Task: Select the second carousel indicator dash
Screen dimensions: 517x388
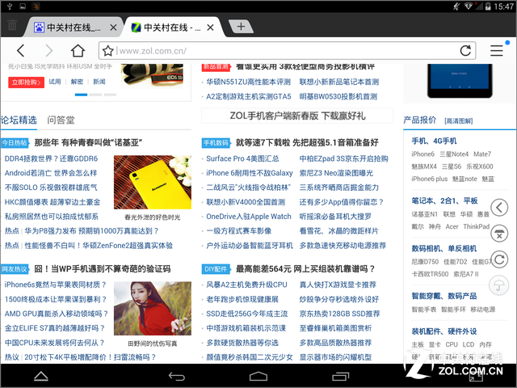Action: [95, 95]
